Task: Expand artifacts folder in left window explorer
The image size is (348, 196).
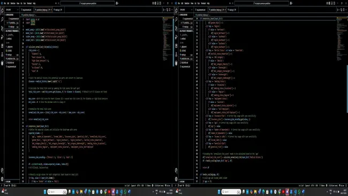Action: click(12, 39)
